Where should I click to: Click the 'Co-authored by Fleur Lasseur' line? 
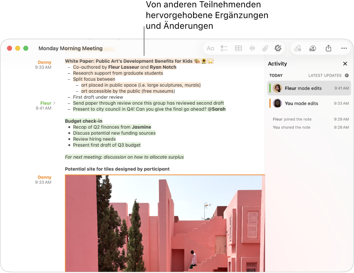(x=125, y=67)
